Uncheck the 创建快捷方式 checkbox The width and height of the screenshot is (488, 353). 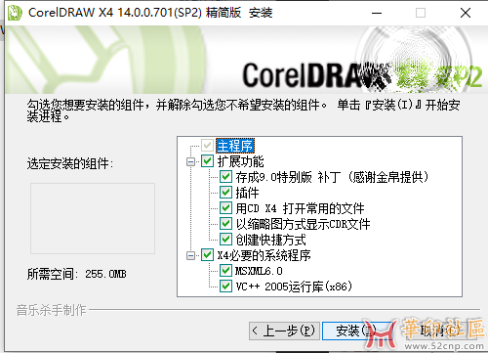[x=225, y=240]
